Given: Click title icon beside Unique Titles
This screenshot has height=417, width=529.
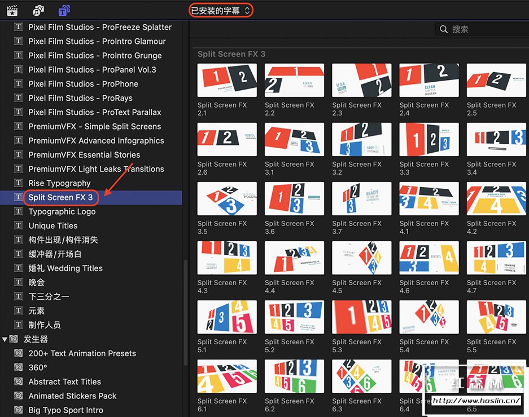Looking at the screenshot, I should (19, 225).
